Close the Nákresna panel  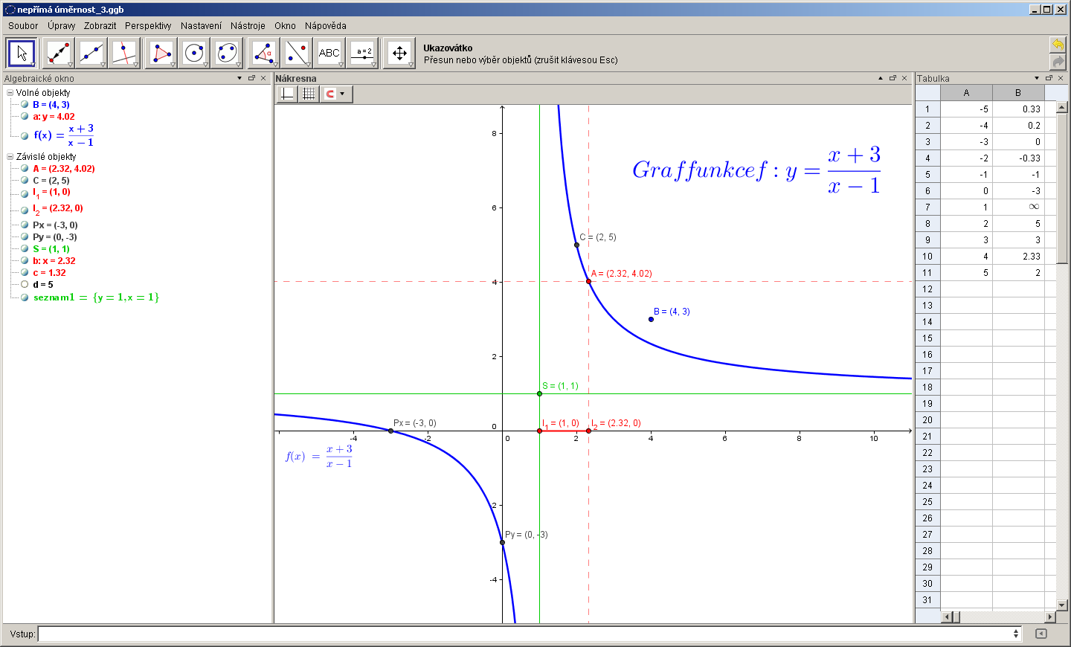pos(904,78)
